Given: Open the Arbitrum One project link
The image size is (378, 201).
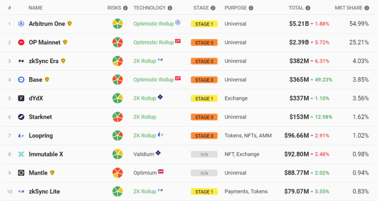Looking at the screenshot, I should (x=47, y=24).
